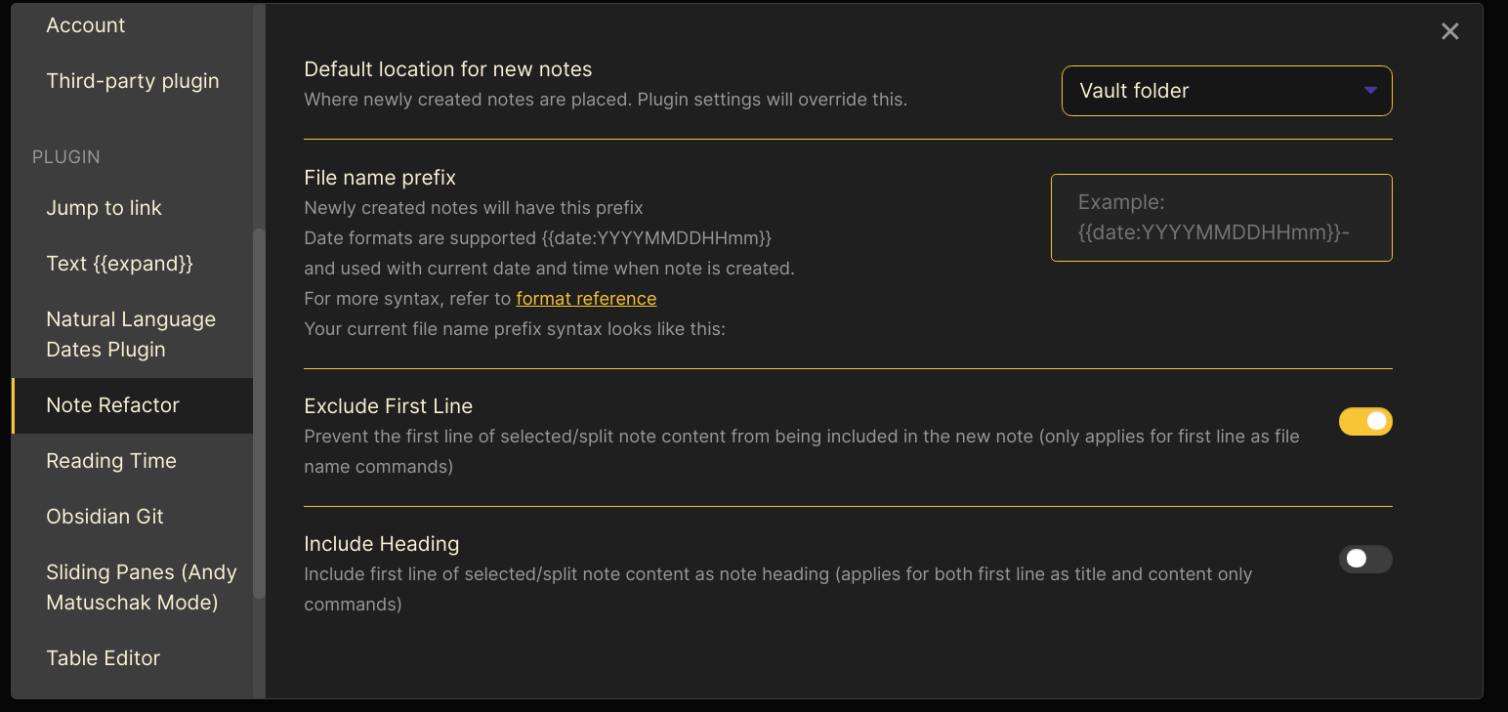Image resolution: width=1508 pixels, height=712 pixels.
Task: Open the Jump to link plugin settings
Action: [x=104, y=207]
